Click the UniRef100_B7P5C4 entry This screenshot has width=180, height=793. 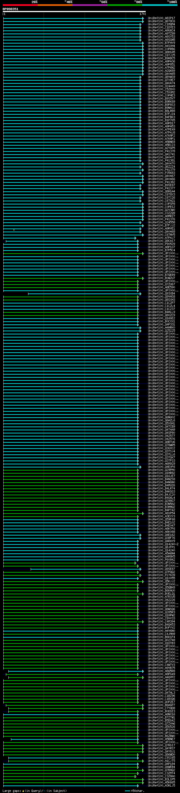tap(161, 250)
